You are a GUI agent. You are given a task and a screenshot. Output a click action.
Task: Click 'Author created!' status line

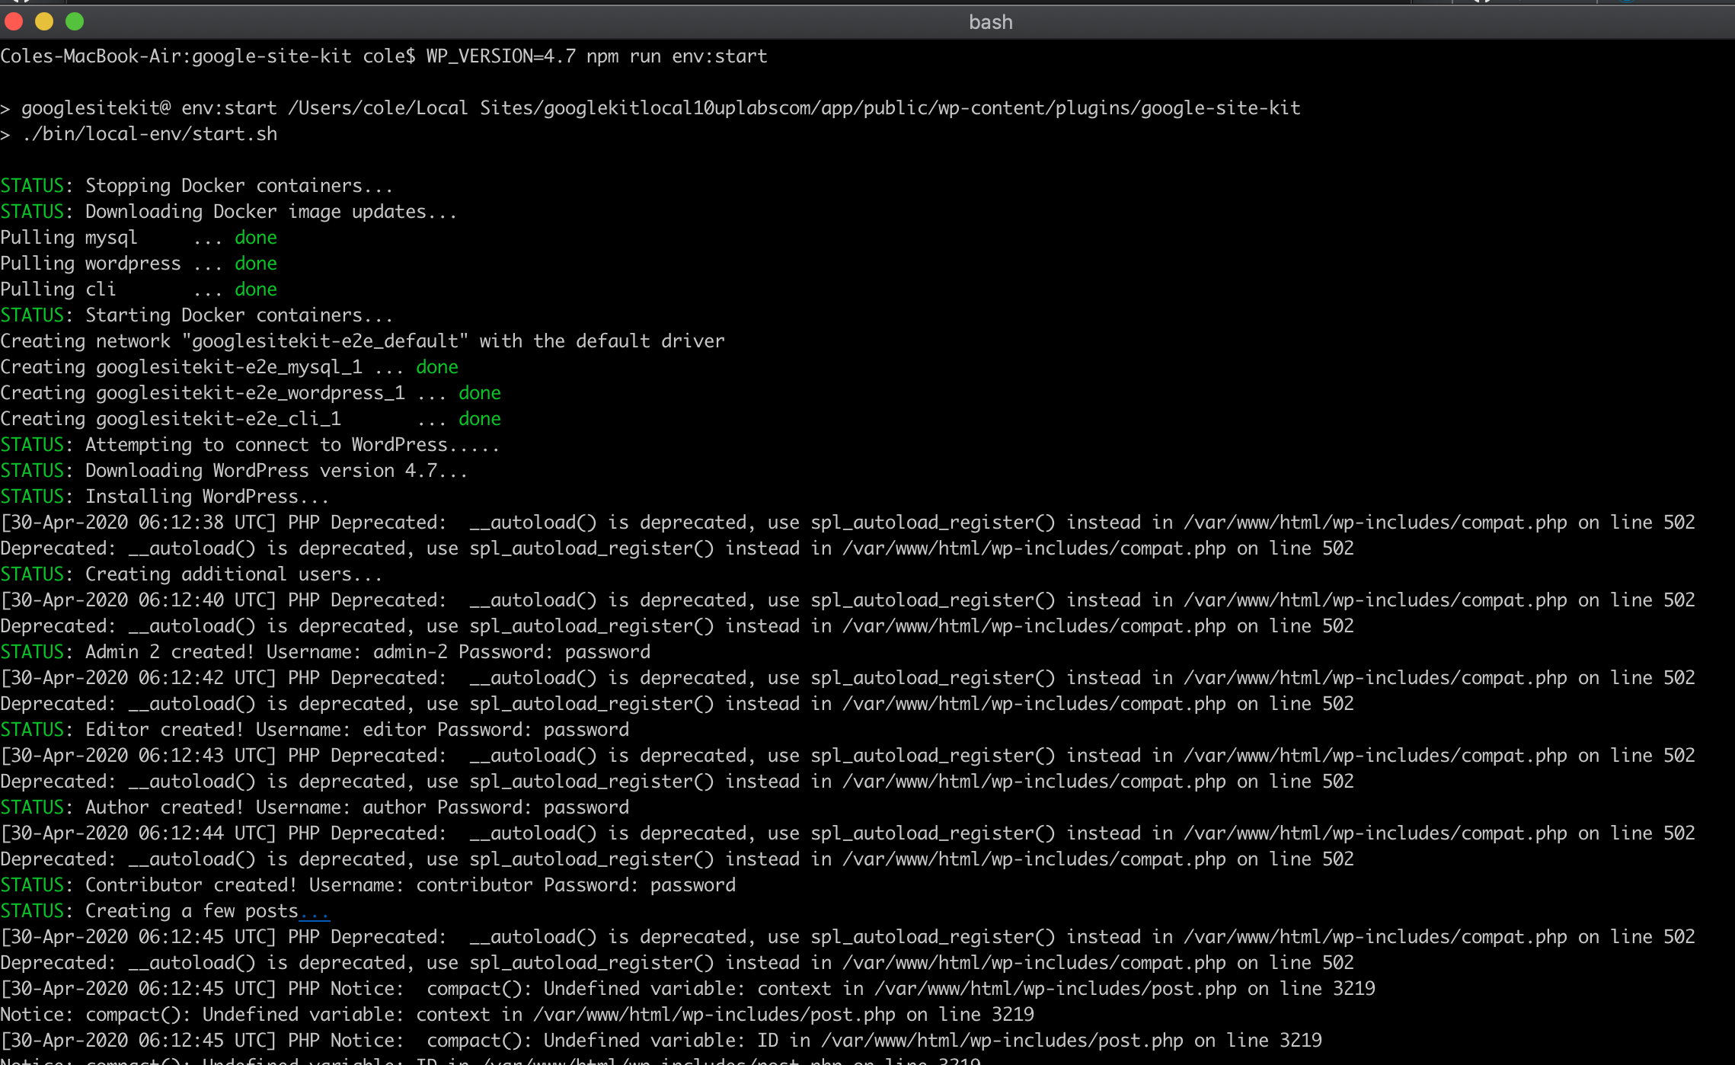pyautogui.click(x=315, y=808)
